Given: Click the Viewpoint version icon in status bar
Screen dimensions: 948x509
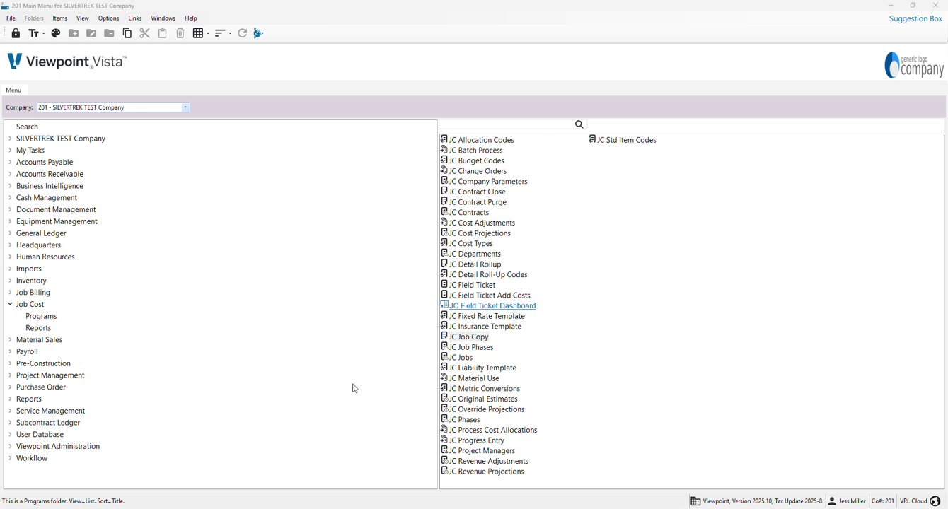Looking at the screenshot, I should click(695, 501).
